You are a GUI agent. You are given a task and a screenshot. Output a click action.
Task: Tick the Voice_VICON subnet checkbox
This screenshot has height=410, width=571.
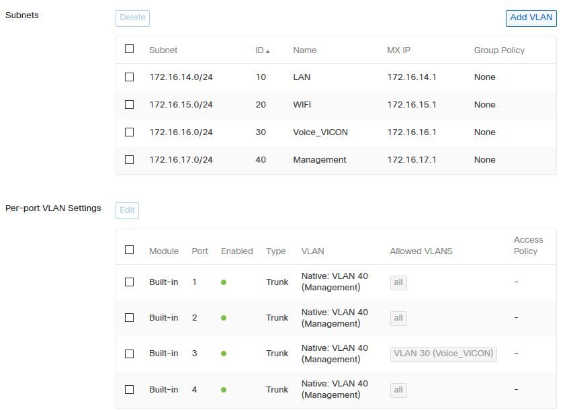(x=130, y=132)
